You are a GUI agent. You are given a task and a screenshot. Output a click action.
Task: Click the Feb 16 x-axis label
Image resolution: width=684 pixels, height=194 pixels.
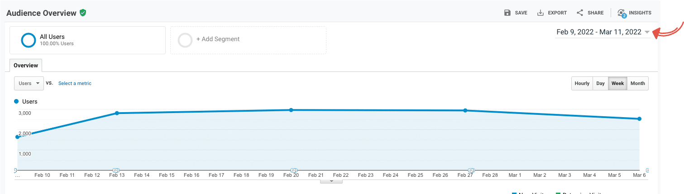191,175
